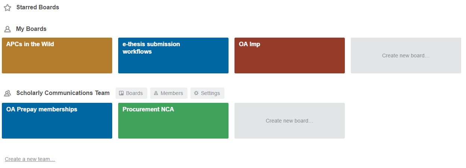Click the star icon beside Starred Boards

click(x=7, y=7)
